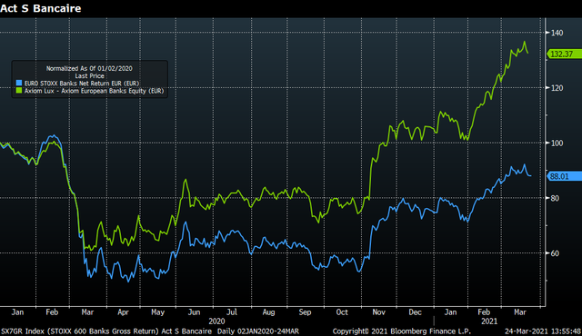The height and width of the screenshot is (336, 582).
Task: Click the green Axiom Lux legend swatch
Action: (19, 91)
